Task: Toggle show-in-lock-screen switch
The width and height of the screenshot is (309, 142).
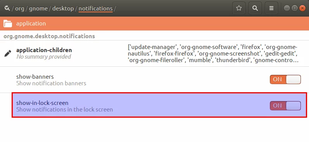Action: coord(285,106)
